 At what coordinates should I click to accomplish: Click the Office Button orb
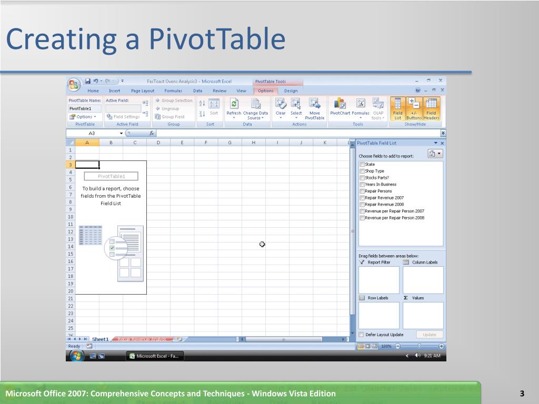click(74, 84)
